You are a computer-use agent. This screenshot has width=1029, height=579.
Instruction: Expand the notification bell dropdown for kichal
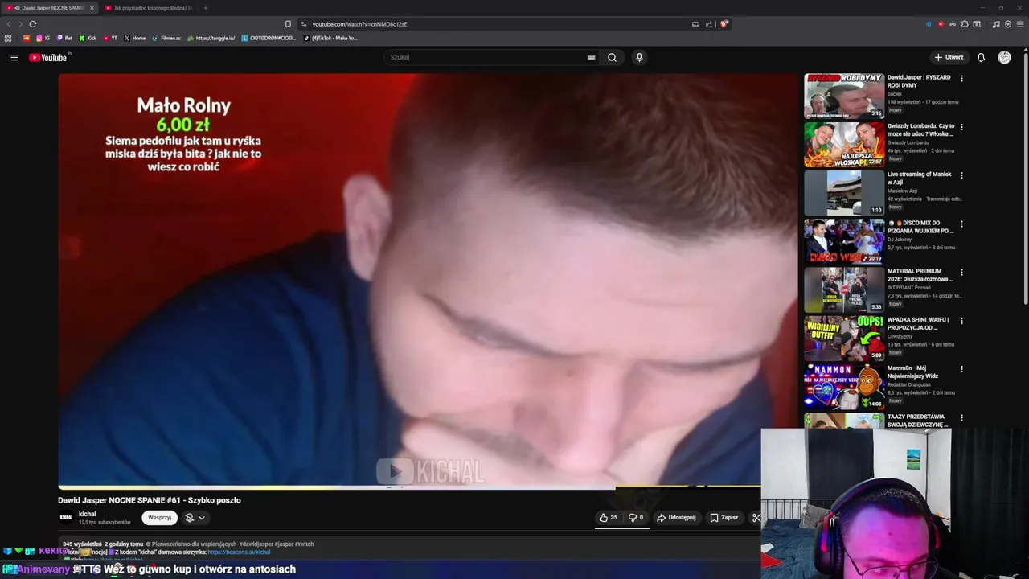195,518
